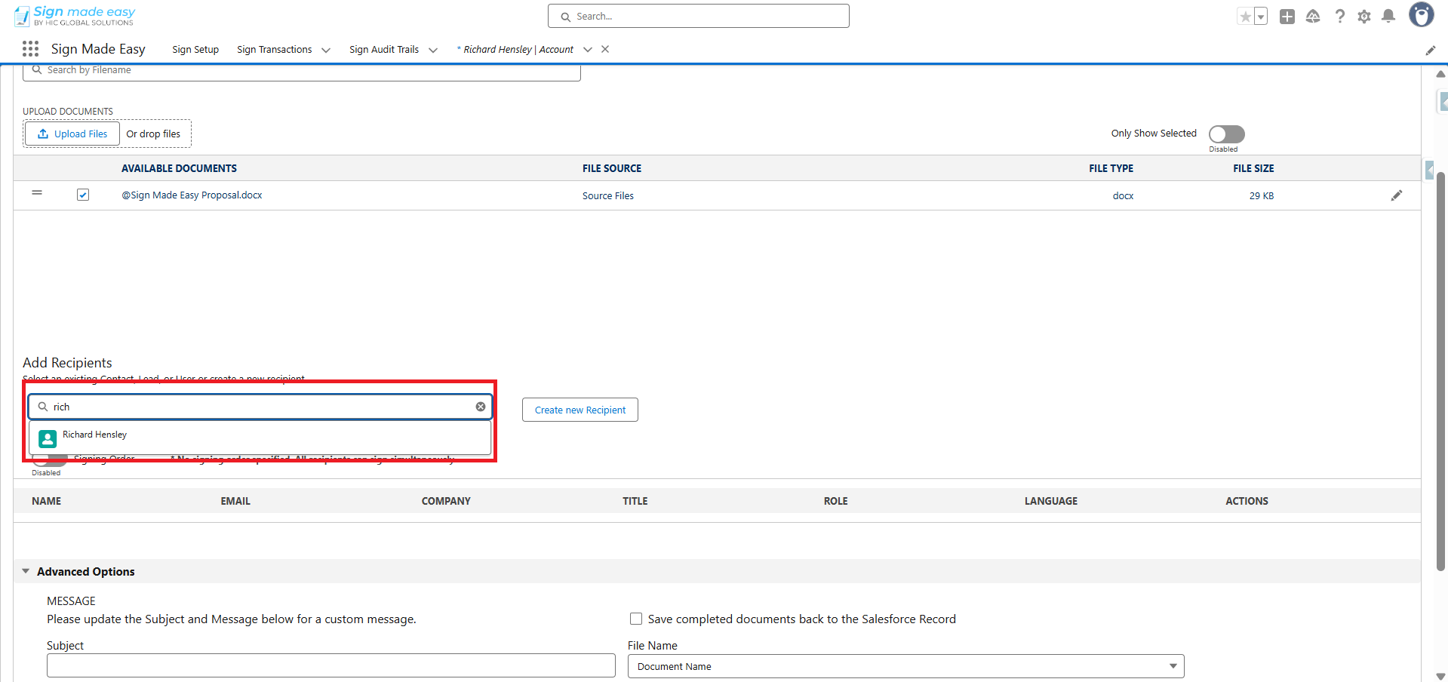Viewport: 1448px width, 682px height.
Task: Click the scroll up arrow
Action: click(1440, 74)
